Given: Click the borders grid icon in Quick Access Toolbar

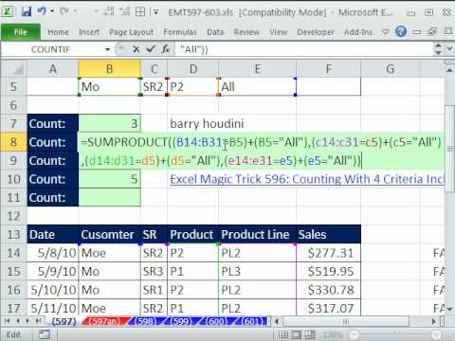Looking at the screenshot, I should click(x=140, y=12).
